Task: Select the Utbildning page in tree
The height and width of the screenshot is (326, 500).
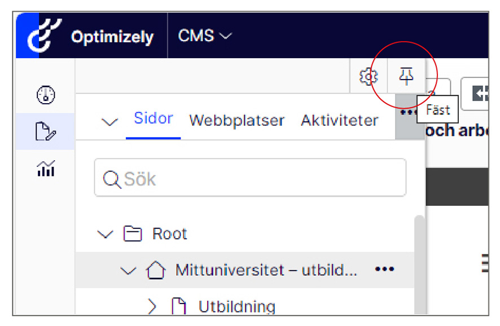Action: click(x=236, y=306)
